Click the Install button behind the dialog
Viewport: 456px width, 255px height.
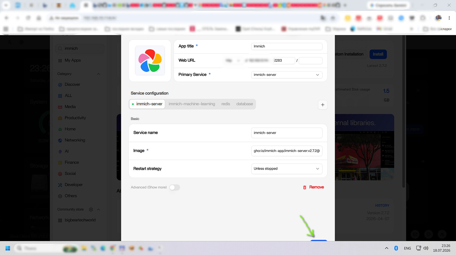pyautogui.click(x=378, y=54)
